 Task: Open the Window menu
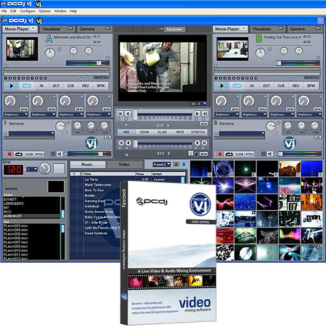tap(60, 11)
